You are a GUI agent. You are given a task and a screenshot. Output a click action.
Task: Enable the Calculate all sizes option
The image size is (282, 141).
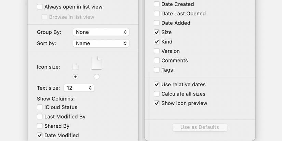click(x=157, y=94)
